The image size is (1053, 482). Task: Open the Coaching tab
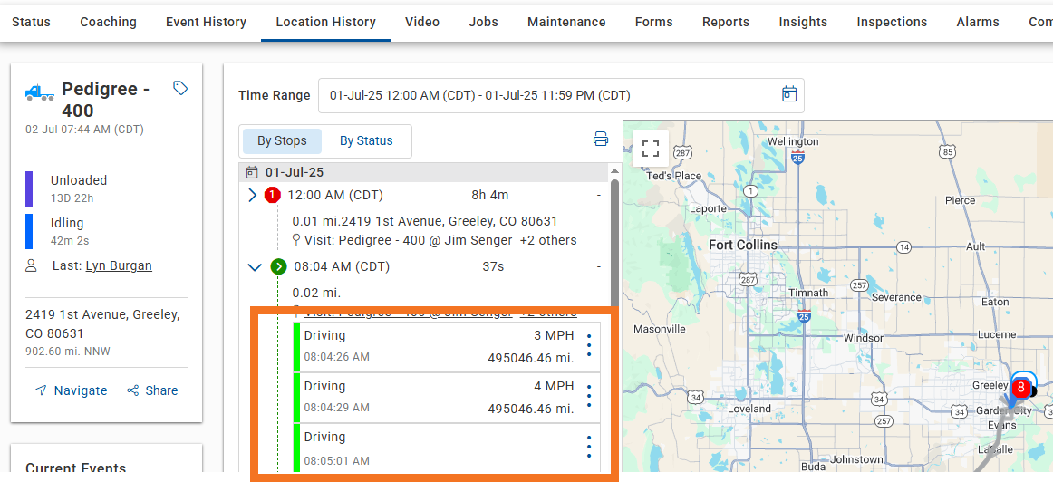click(x=108, y=22)
